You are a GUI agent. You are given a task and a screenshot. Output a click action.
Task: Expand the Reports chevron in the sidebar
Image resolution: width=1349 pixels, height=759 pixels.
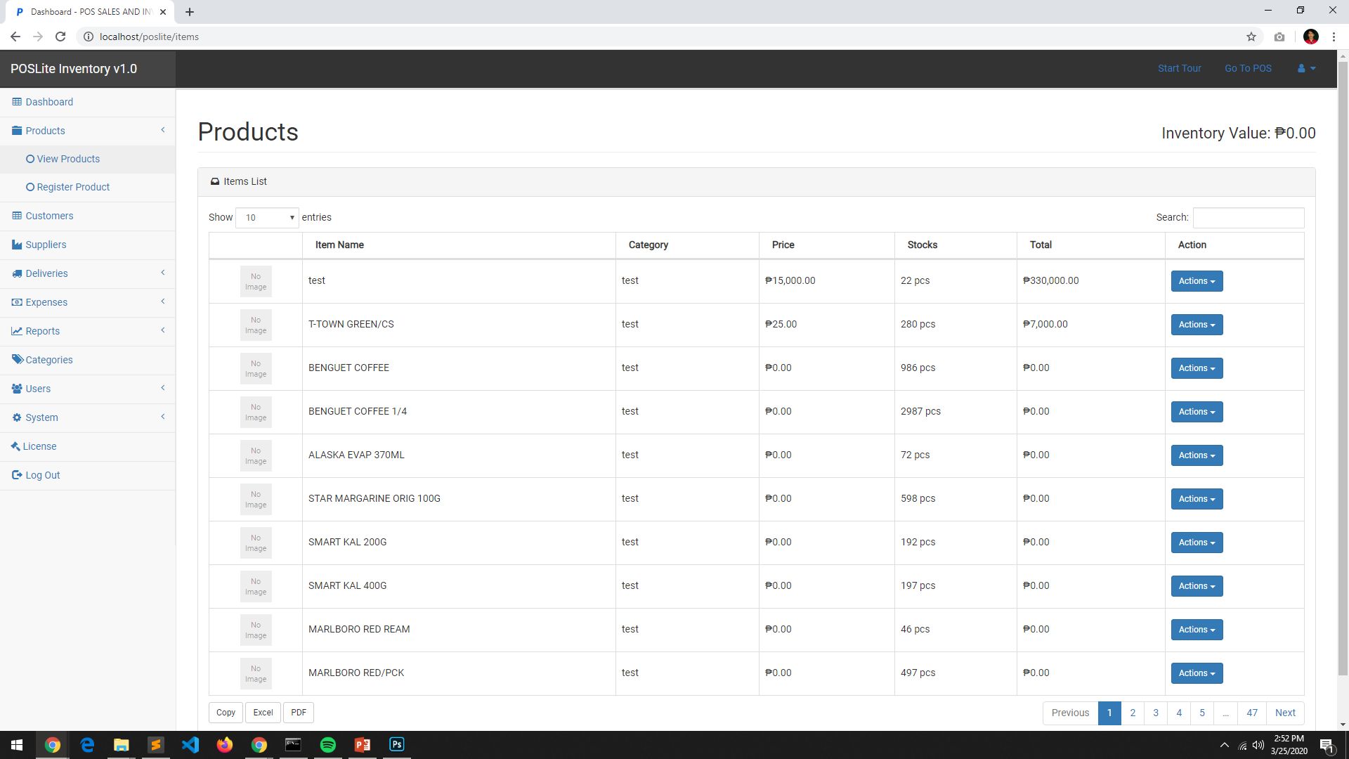163,330
